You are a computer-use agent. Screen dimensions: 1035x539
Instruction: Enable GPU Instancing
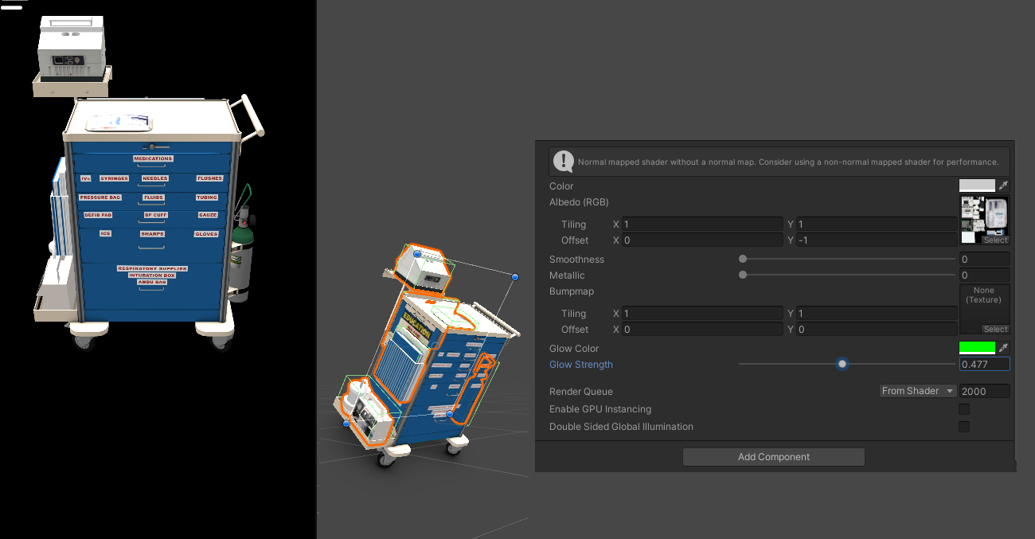[964, 409]
